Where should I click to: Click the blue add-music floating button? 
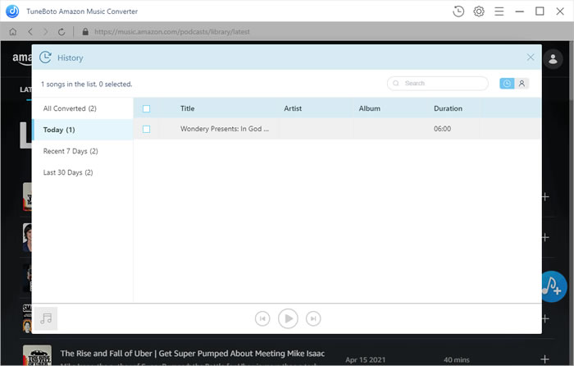coord(553,287)
